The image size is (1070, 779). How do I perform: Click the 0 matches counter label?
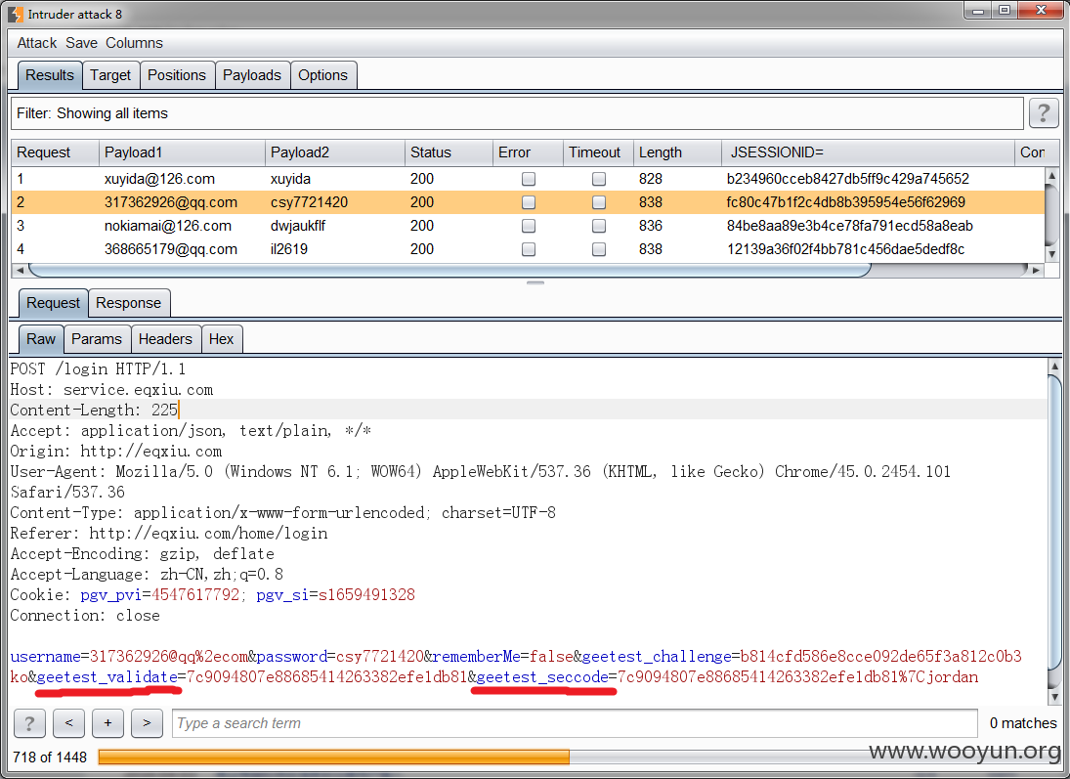pyautogui.click(x=1023, y=723)
